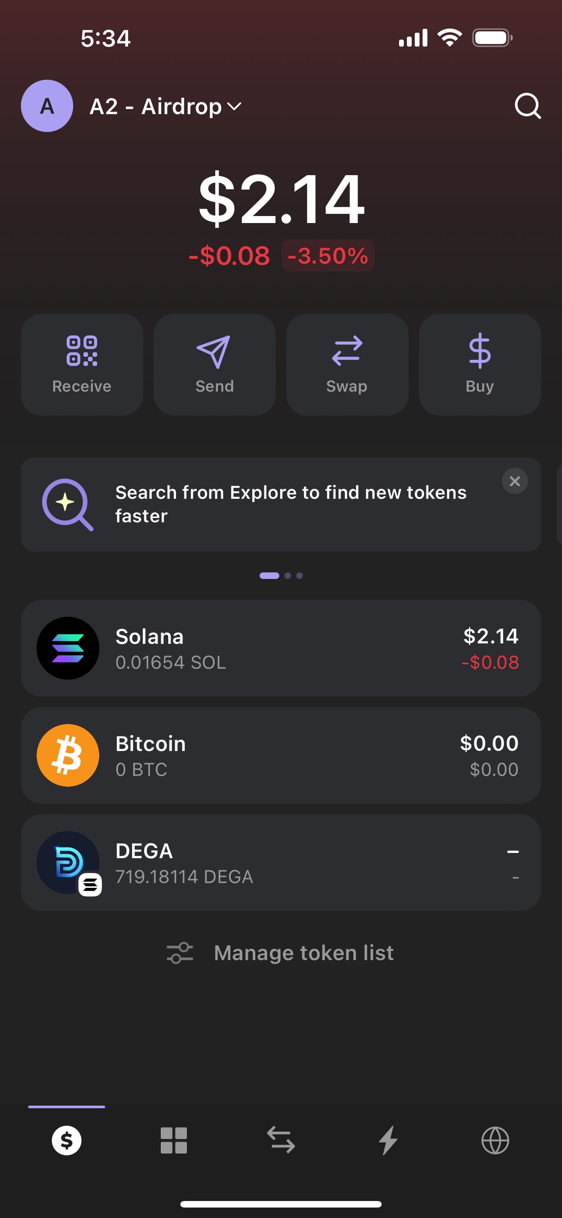Select the DEGA token row
The width and height of the screenshot is (562, 1218).
(x=281, y=863)
